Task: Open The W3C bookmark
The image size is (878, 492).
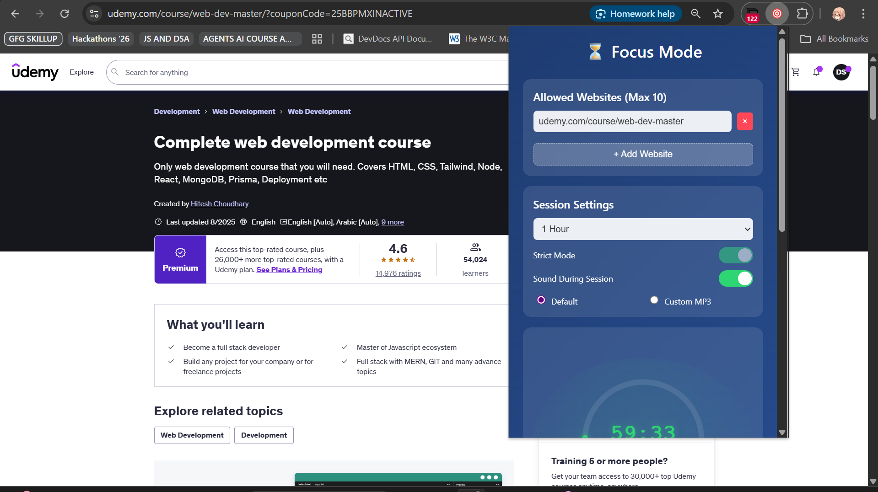Action: (x=479, y=39)
